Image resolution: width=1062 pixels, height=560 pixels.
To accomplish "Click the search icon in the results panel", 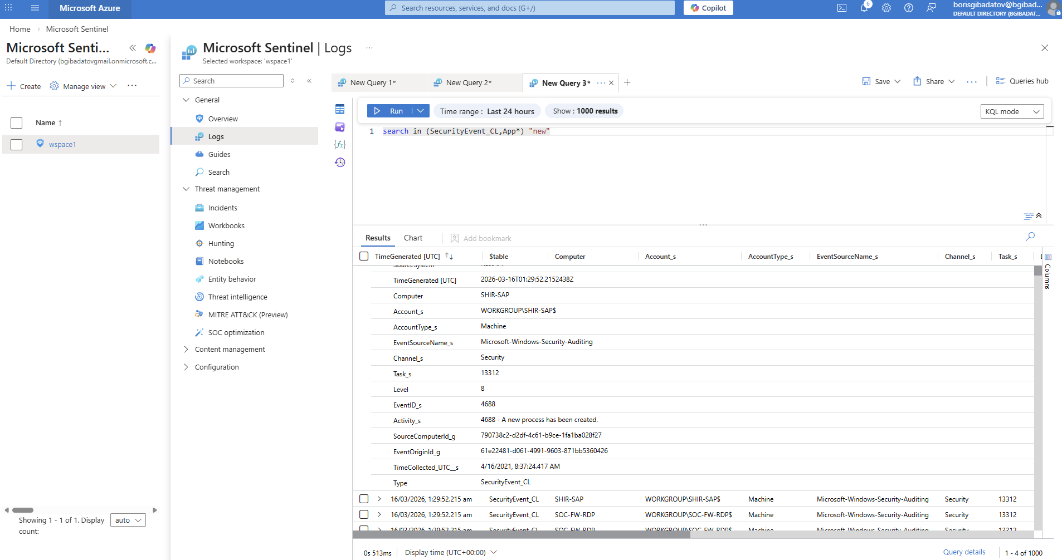I will pyautogui.click(x=1030, y=237).
